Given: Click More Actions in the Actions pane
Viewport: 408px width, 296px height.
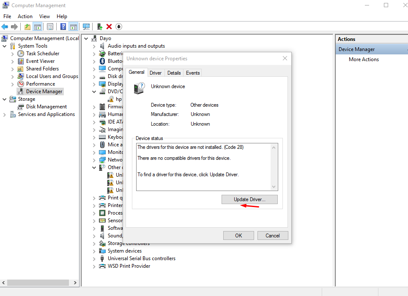Looking at the screenshot, I should point(364,59).
